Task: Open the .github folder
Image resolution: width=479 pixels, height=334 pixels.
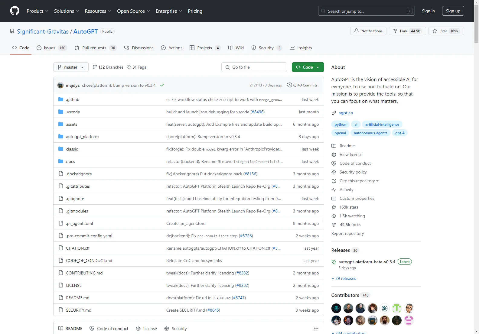Action: pyautogui.click(x=73, y=99)
